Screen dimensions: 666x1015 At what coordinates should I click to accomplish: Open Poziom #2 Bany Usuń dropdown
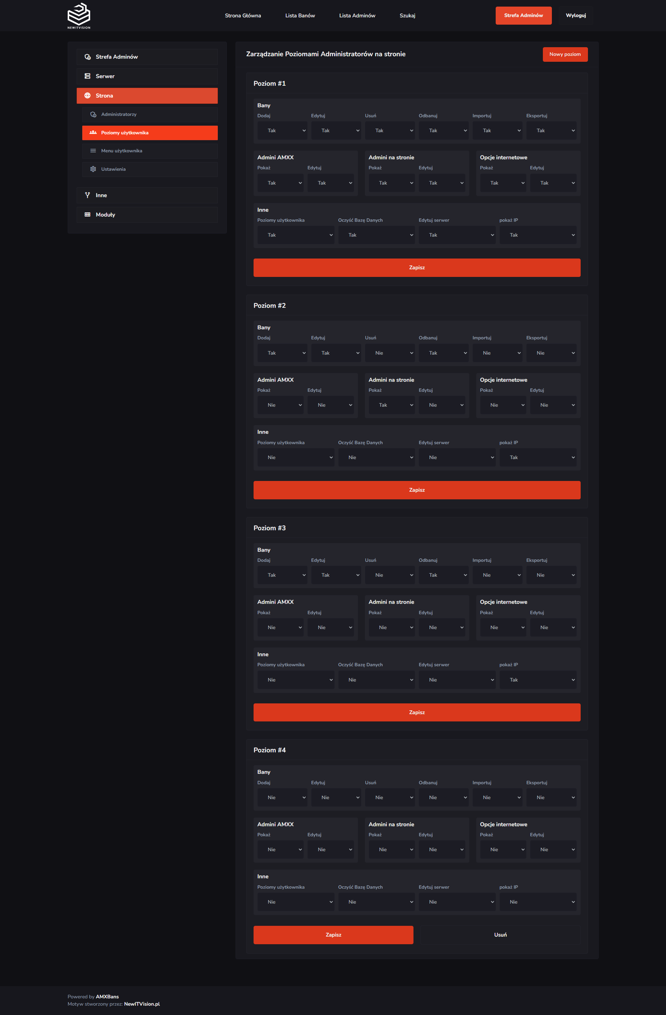coord(390,353)
